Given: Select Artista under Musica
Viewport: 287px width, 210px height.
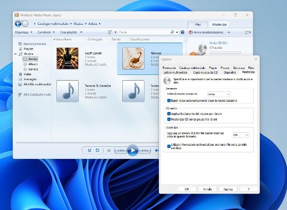Looking at the screenshot, I should [x=31, y=59].
